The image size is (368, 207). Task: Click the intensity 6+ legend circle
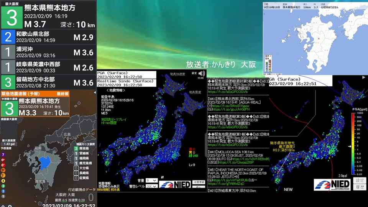[3, 160]
